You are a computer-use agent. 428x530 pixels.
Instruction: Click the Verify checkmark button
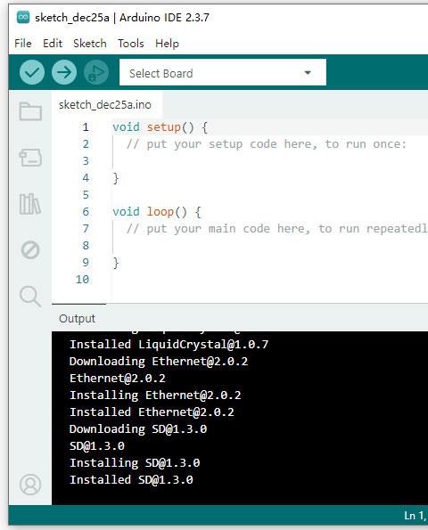click(x=32, y=72)
